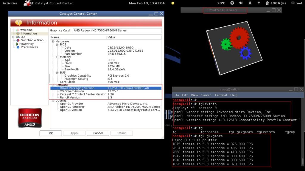Click the Bluetooth icon in top bar
Image resolution: width=305 pixels, height=171 pixels.
[x=250, y=3]
